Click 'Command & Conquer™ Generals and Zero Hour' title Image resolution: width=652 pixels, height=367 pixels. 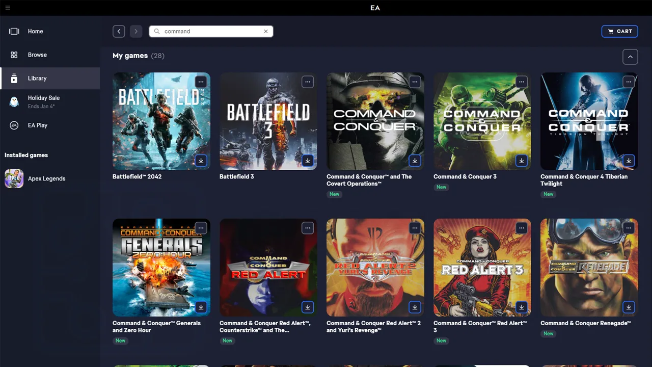(156, 327)
